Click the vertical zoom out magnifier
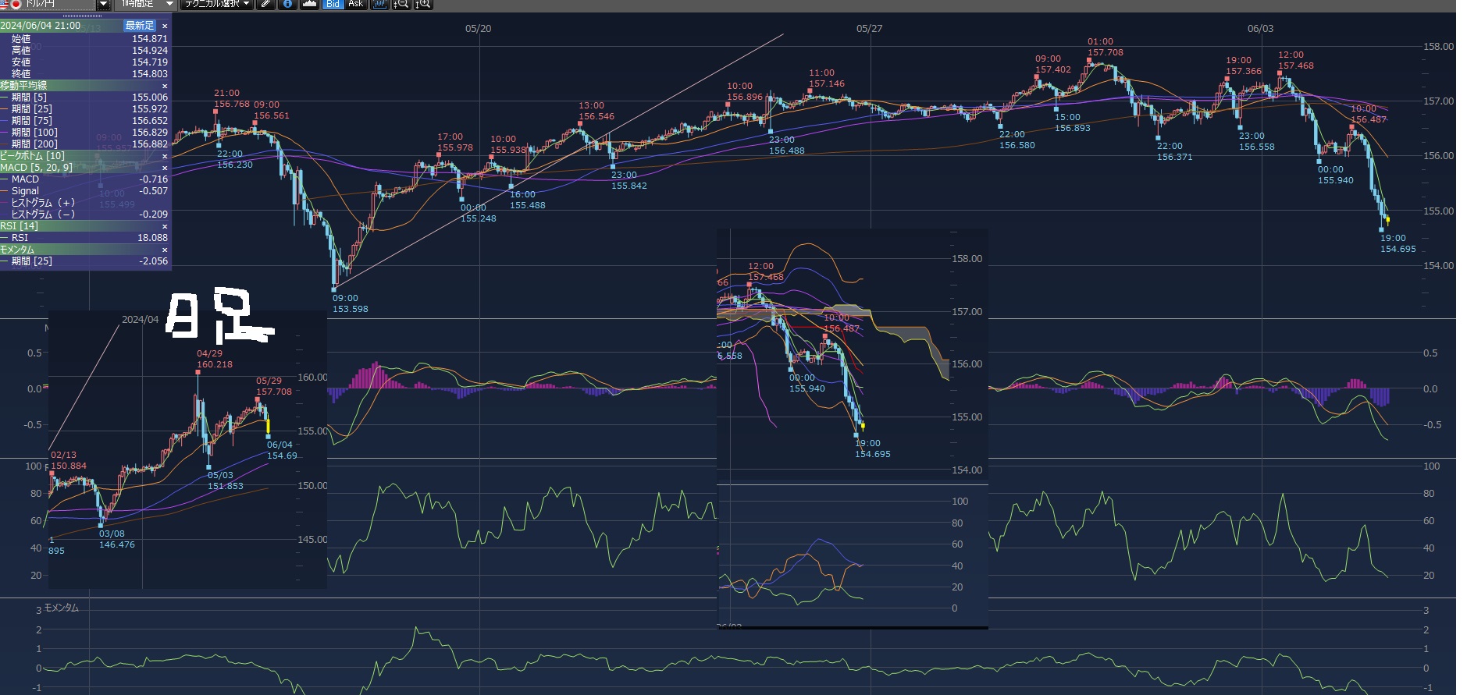 (x=401, y=4)
